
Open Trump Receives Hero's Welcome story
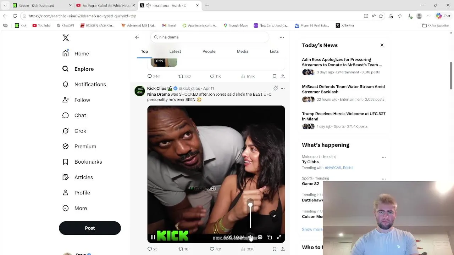click(x=343, y=120)
